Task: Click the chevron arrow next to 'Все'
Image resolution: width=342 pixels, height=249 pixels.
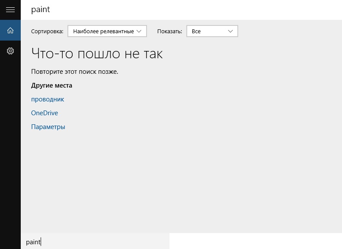Action: click(230, 31)
